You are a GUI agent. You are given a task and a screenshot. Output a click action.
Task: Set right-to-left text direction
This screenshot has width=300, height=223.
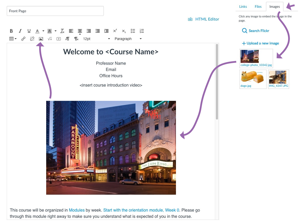pyautogui.click(x=76, y=39)
